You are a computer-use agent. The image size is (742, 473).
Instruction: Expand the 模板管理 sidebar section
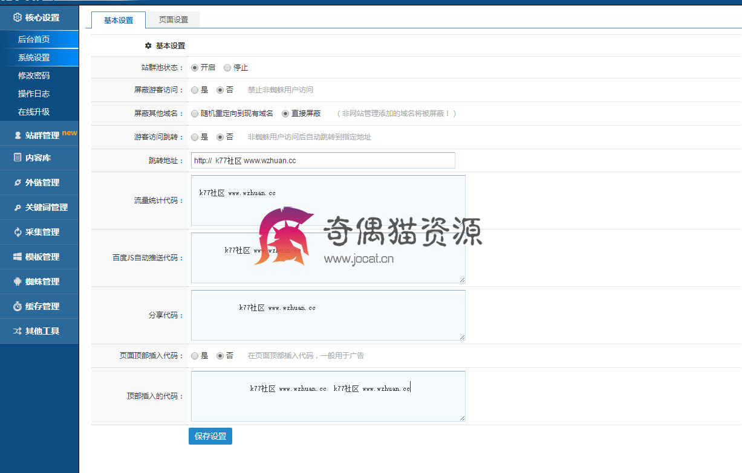click(39, 257)
